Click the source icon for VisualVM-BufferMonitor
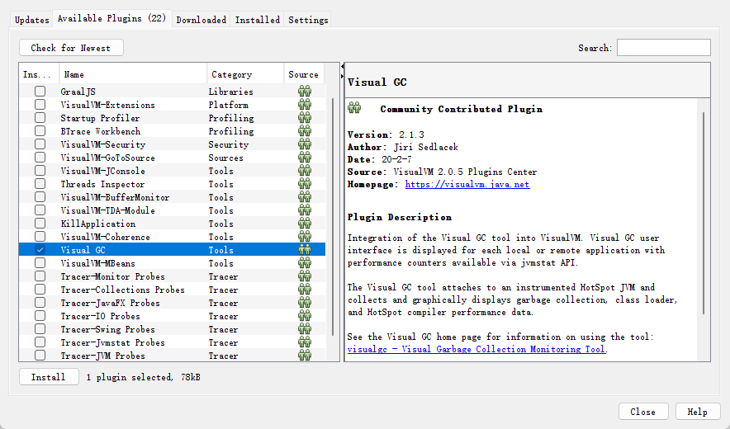 point(305,197)
